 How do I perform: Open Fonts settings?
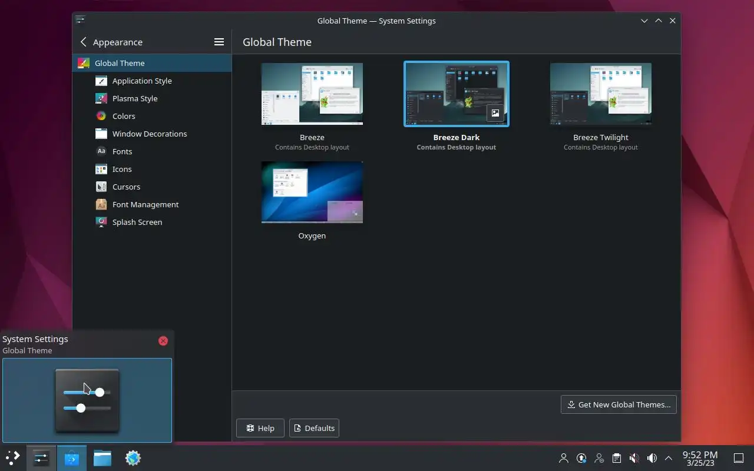point(152,151)
